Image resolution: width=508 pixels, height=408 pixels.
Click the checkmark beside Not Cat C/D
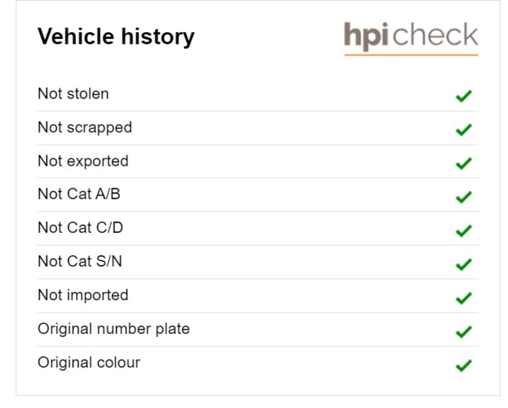(x=463, y=230)
